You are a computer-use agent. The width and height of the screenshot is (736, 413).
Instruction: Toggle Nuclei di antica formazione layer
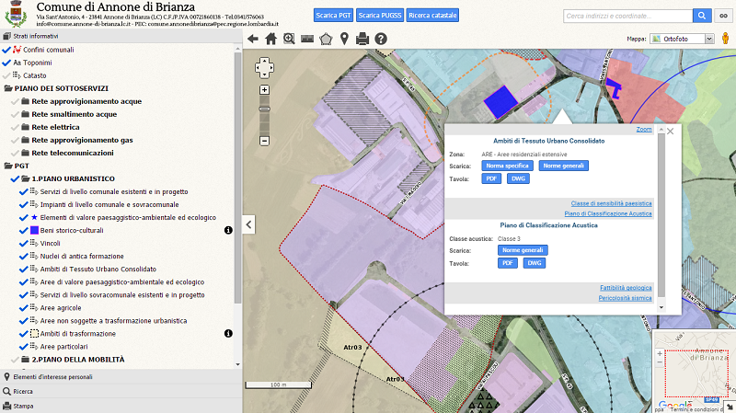[24, 257]
